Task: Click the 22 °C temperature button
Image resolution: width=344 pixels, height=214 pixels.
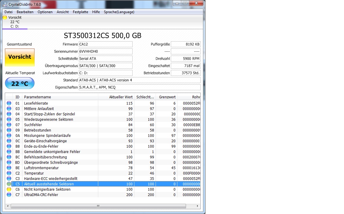Action: pos(20,83)
